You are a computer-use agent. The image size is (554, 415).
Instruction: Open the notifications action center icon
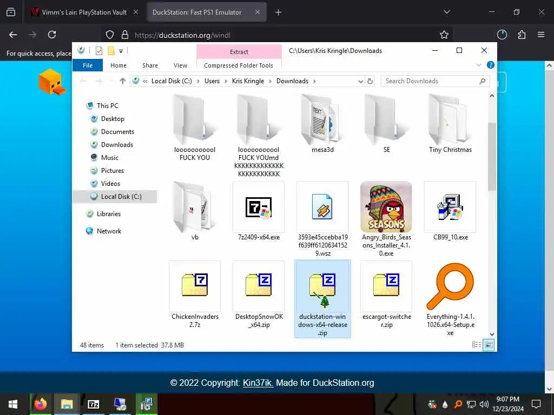[536, 404]
